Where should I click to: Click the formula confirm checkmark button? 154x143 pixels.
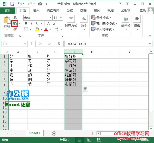click(50, 44)
